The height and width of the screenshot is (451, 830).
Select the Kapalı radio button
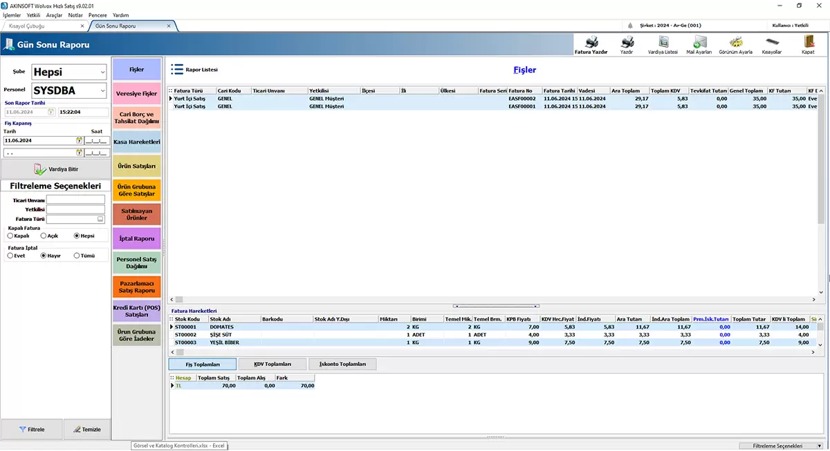click(x=10, y=236)
